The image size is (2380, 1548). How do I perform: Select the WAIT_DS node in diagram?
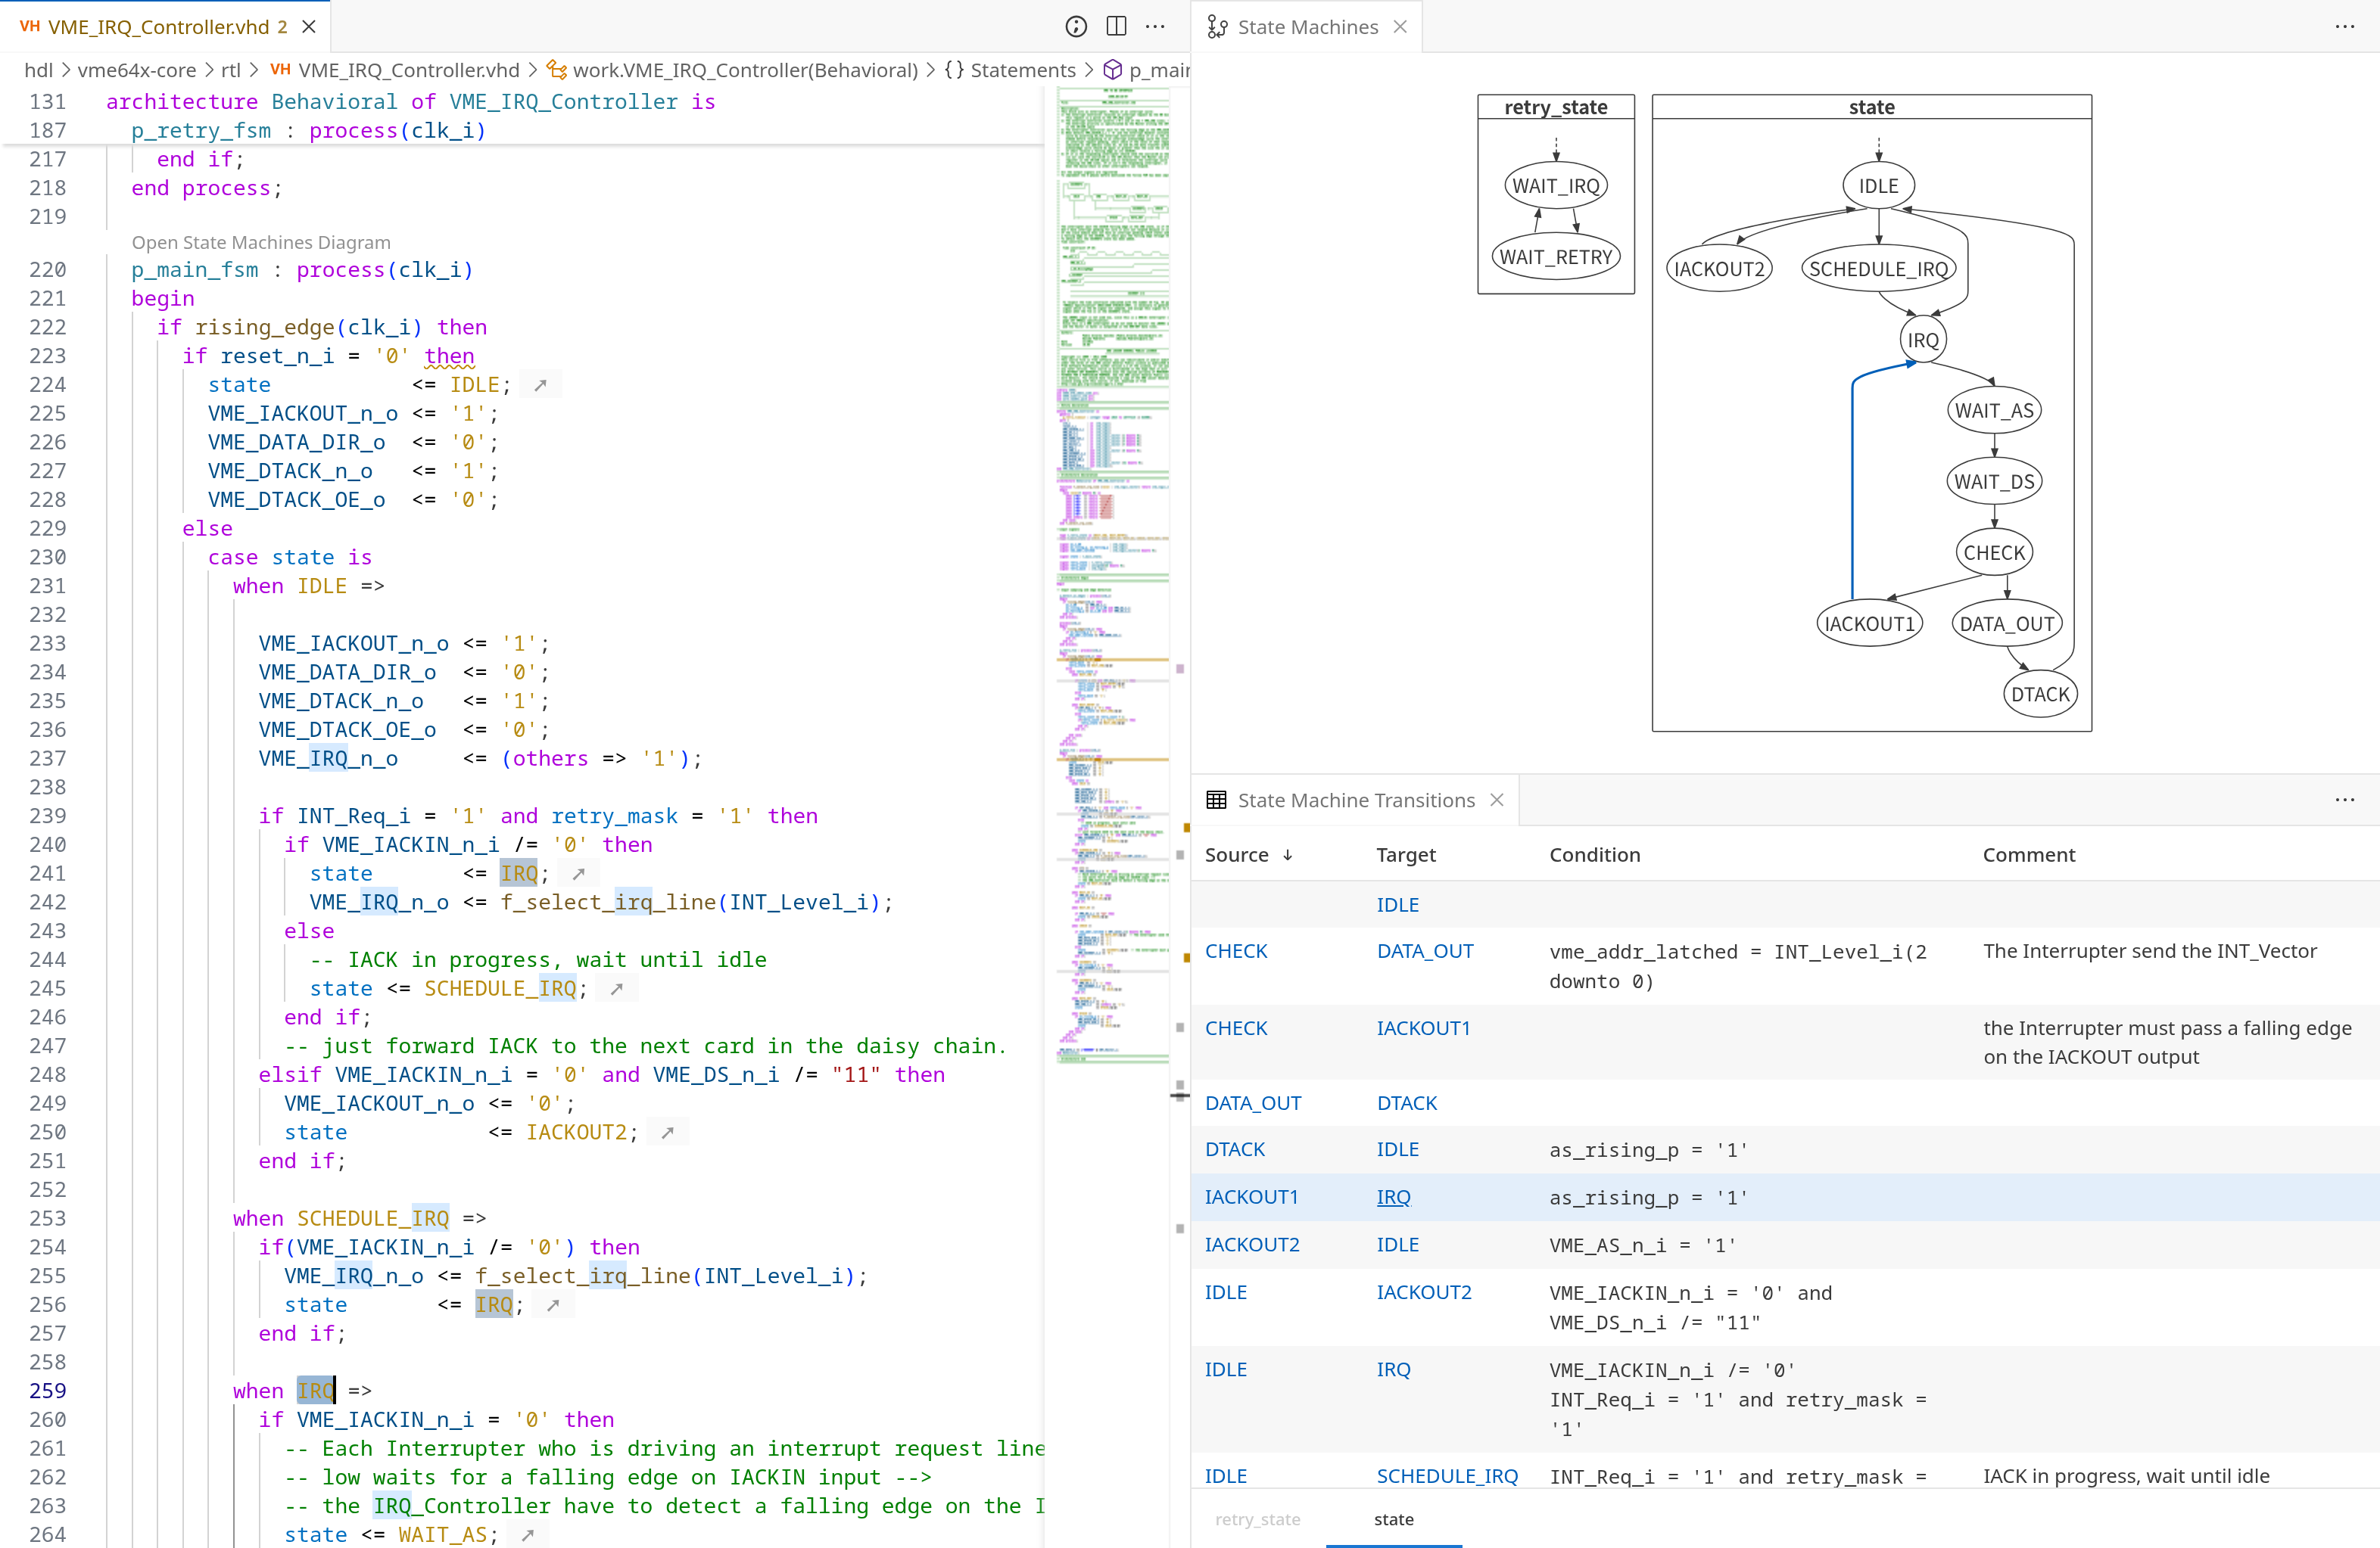click(1994, 482)
